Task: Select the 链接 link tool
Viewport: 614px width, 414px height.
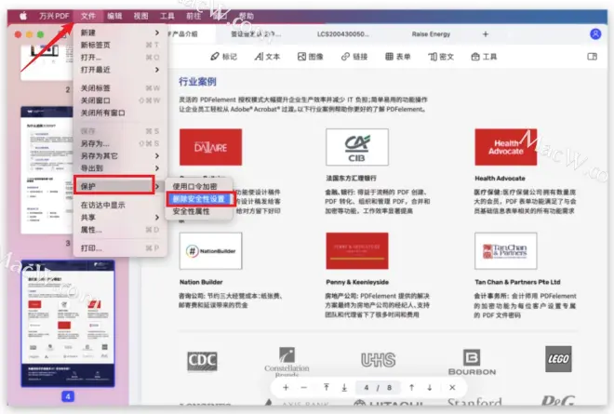Action: (354, 57)
